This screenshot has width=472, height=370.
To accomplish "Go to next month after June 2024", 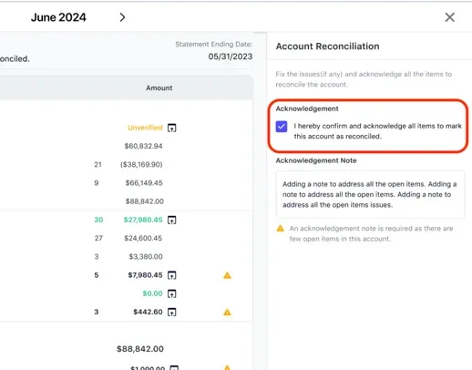I will (x=122, y=17).
